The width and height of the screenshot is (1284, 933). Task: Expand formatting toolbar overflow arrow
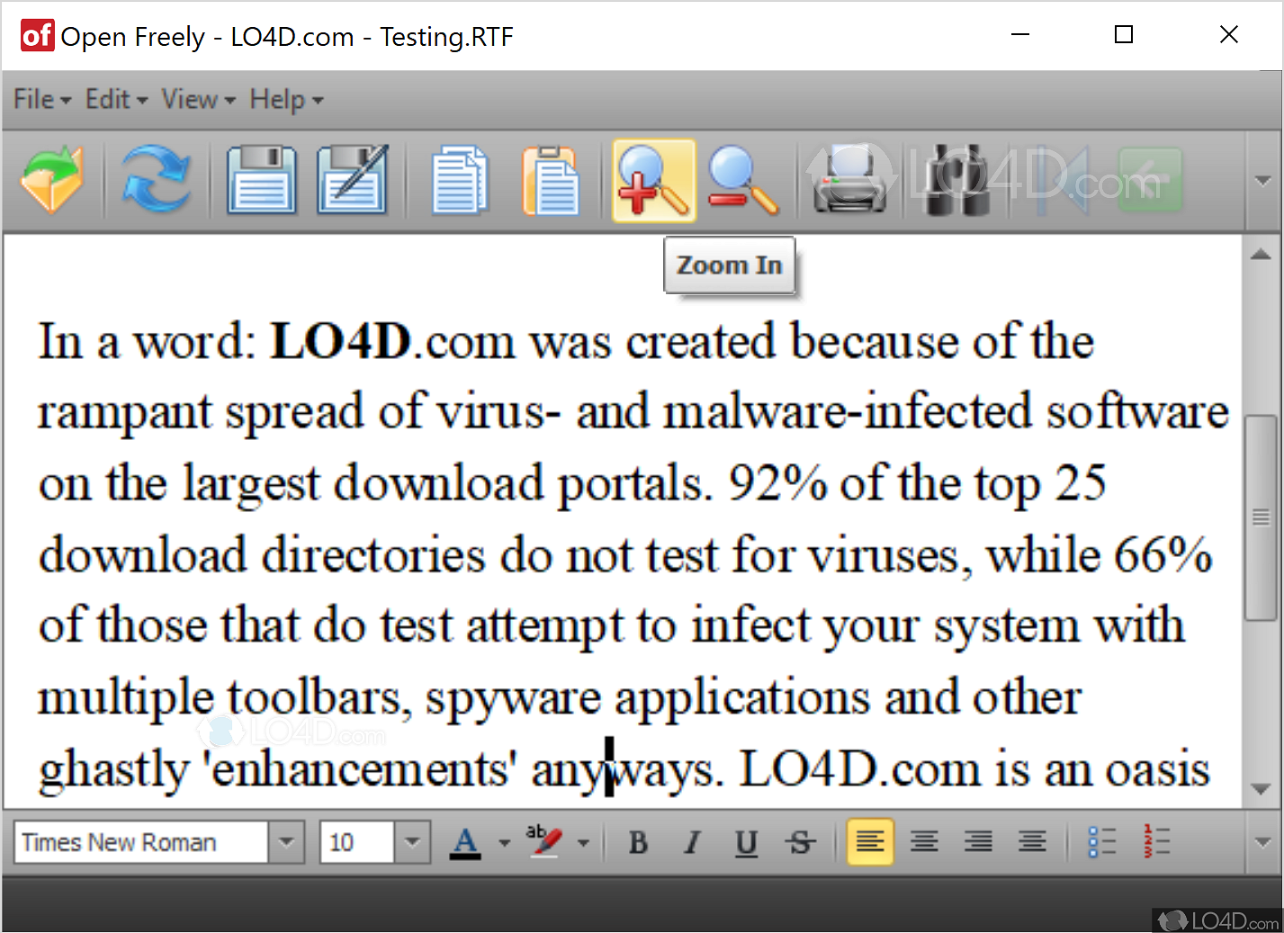pyautogui.click(x=1262, y=843)
